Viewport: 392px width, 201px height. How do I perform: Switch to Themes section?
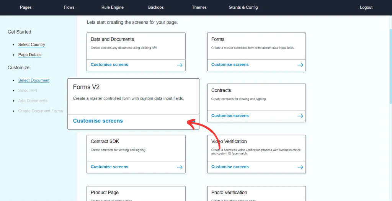tap(199, 7)
